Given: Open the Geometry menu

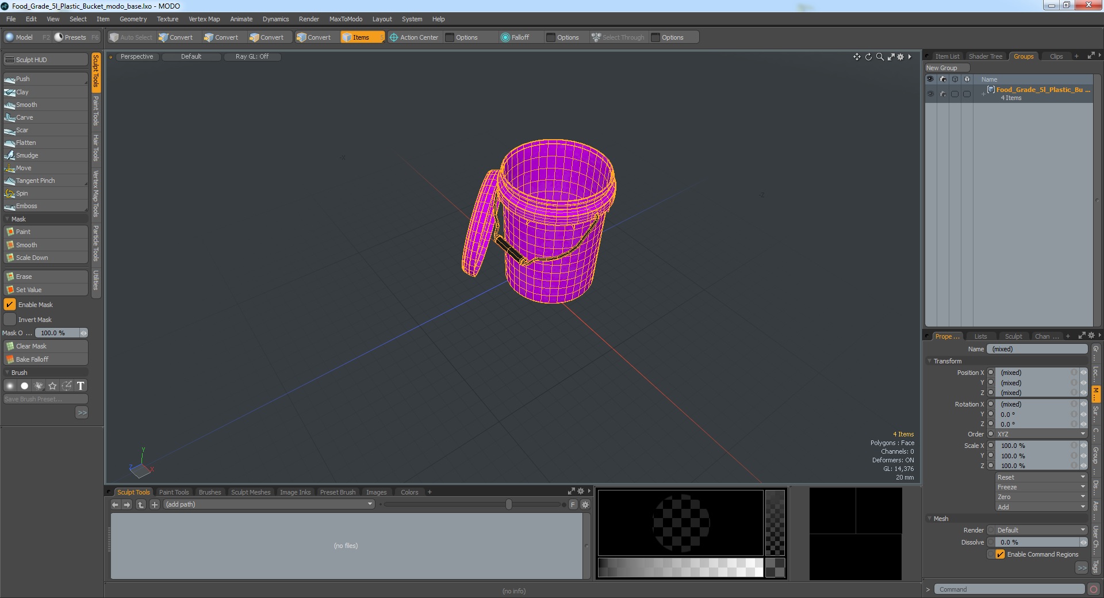Looking at the screenshot, I should point(133,19).
